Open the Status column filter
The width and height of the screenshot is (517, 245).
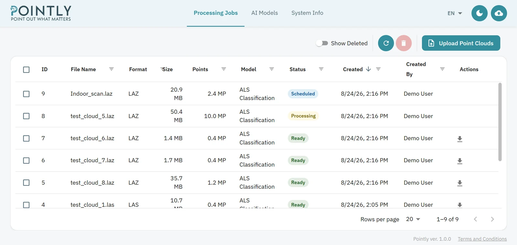[321, 69]
